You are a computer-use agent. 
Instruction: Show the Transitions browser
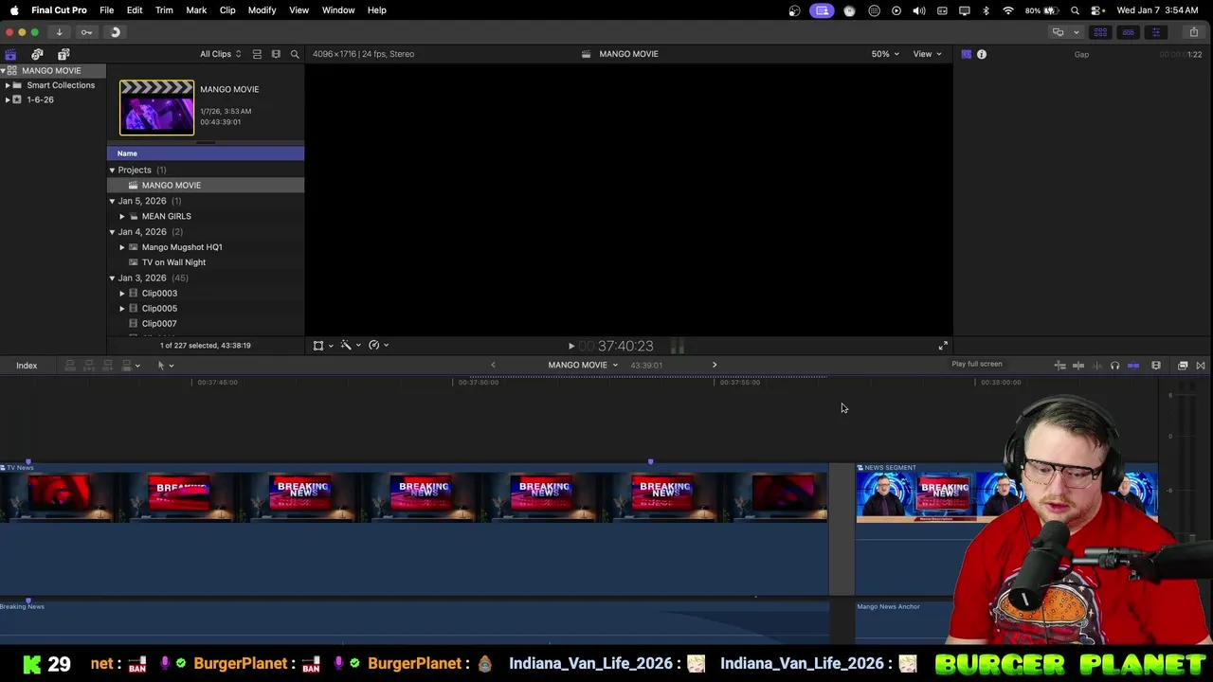click(1201, 366)
